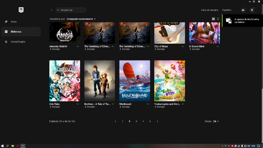The height and width of the screenshot is (148, 263).
Task: Go back with the arrow beside search
Action: [x=52, y=10]
